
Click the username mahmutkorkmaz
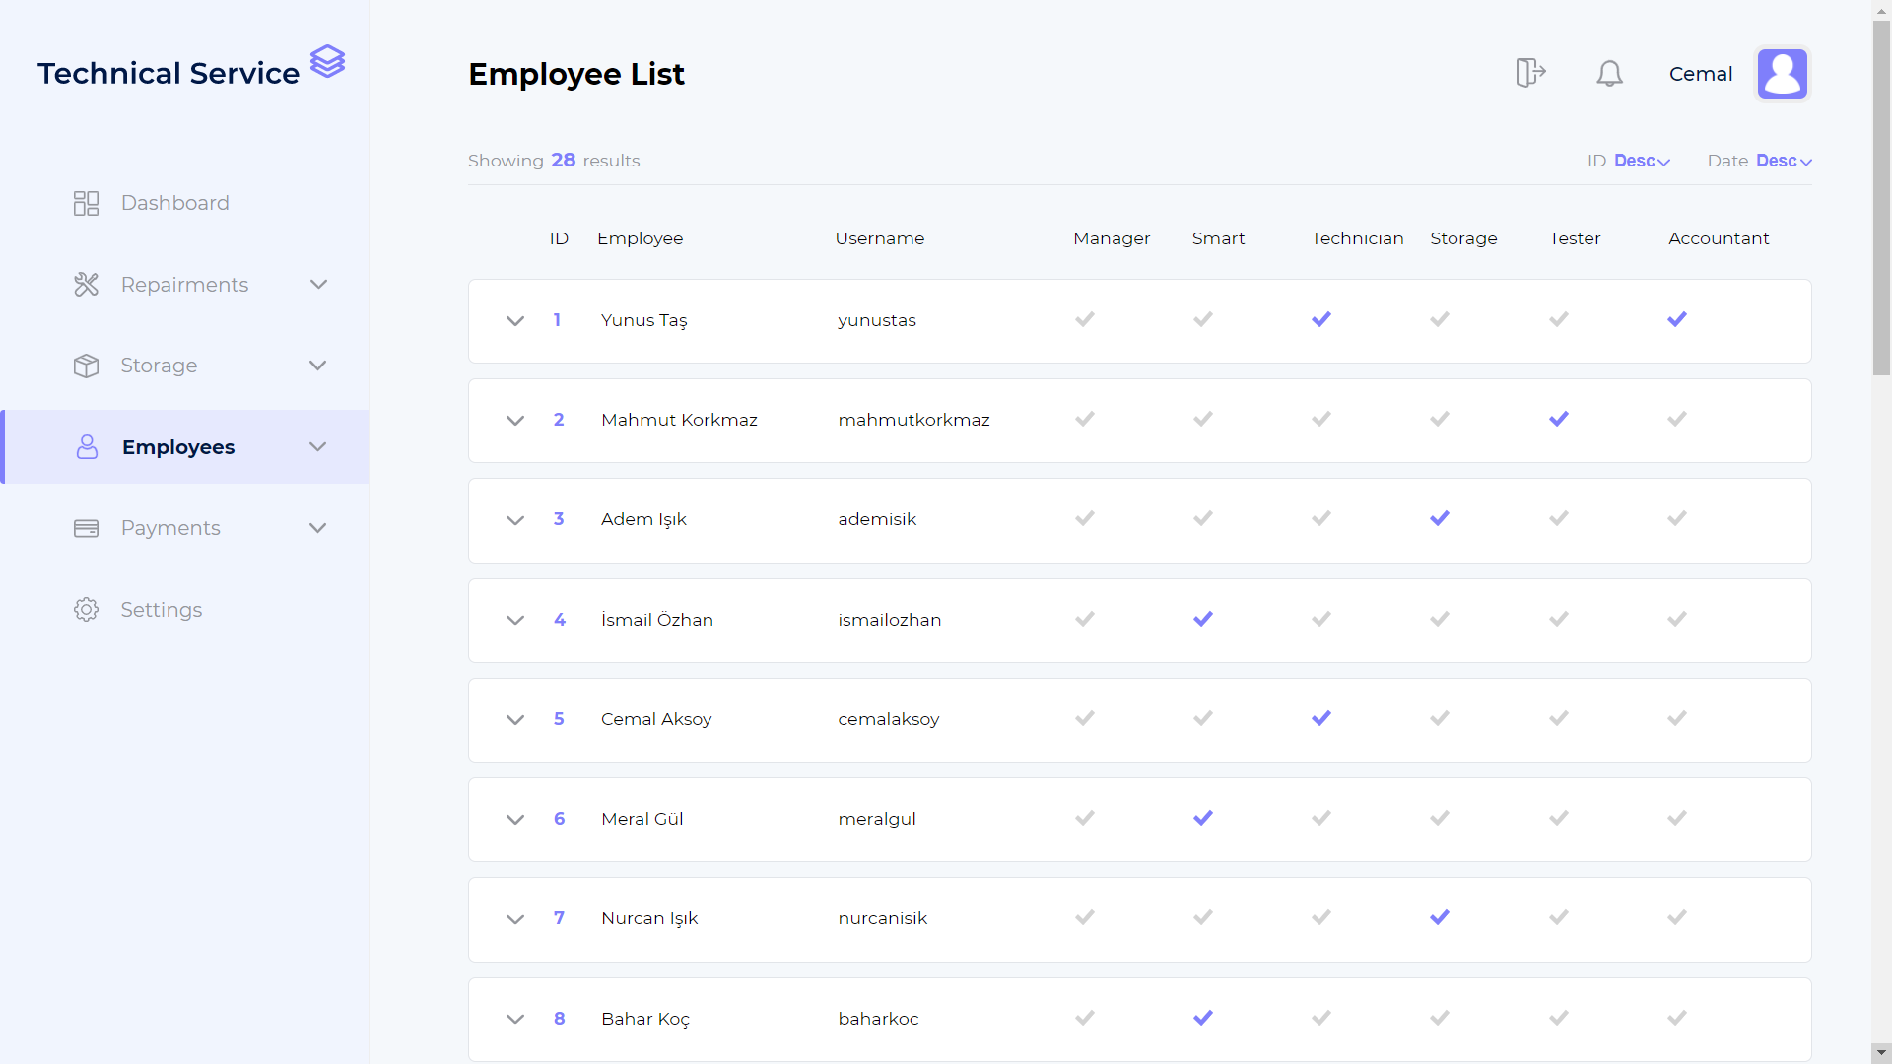[914, 420]
